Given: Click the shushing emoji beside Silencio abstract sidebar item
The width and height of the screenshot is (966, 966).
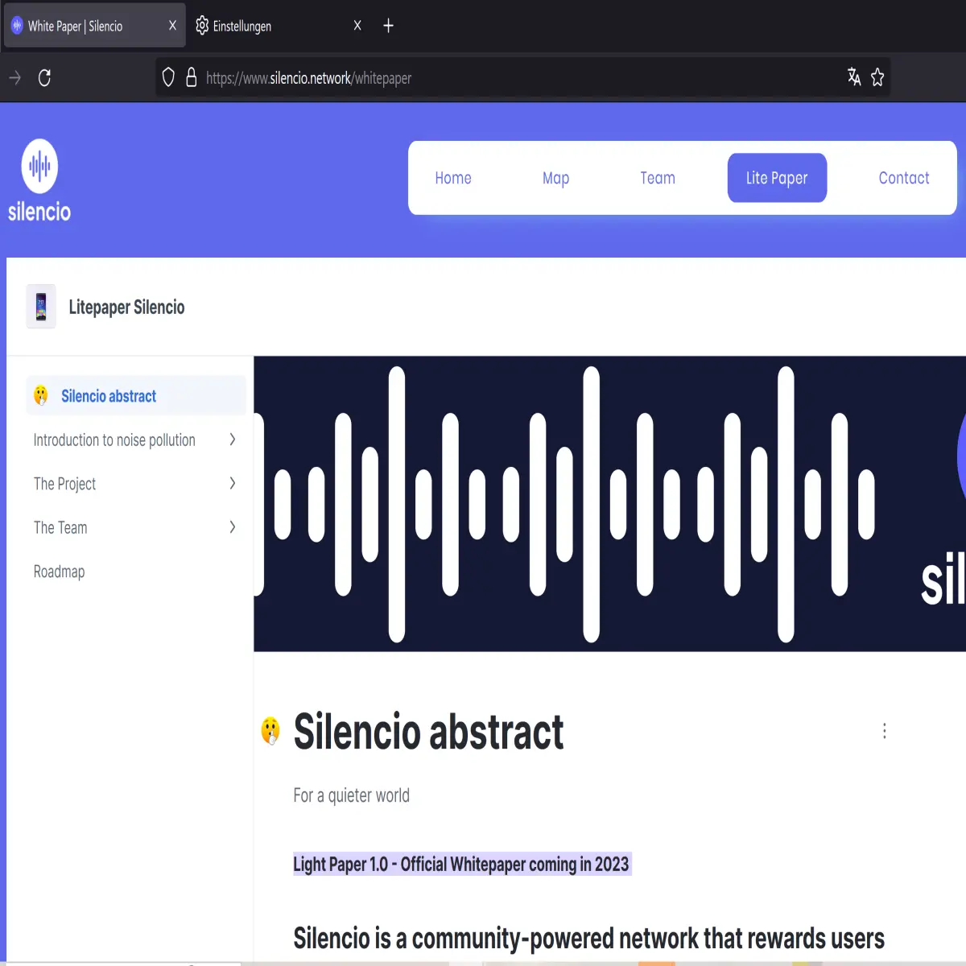Looking at the screenshot, I should click(41, 395).
